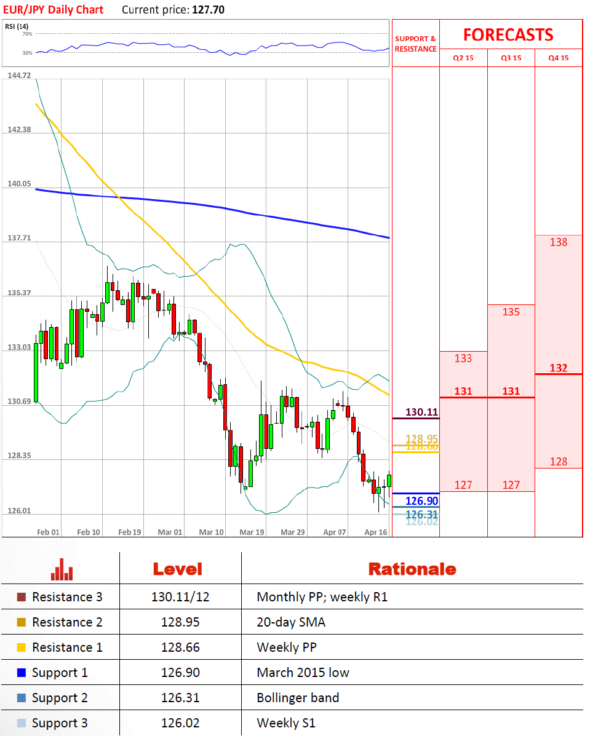Click the Level column header
Screen dimensions: 590x736
(178, 569)
